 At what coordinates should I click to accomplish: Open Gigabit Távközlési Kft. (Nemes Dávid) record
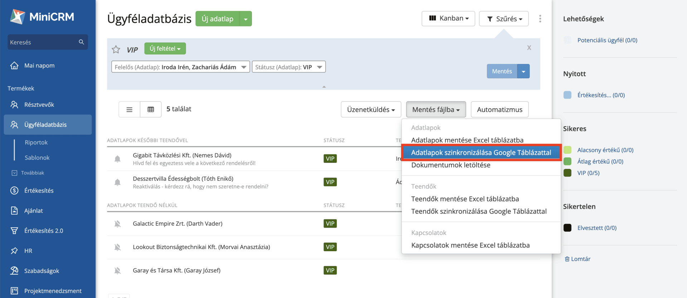(x=182, y=155)
